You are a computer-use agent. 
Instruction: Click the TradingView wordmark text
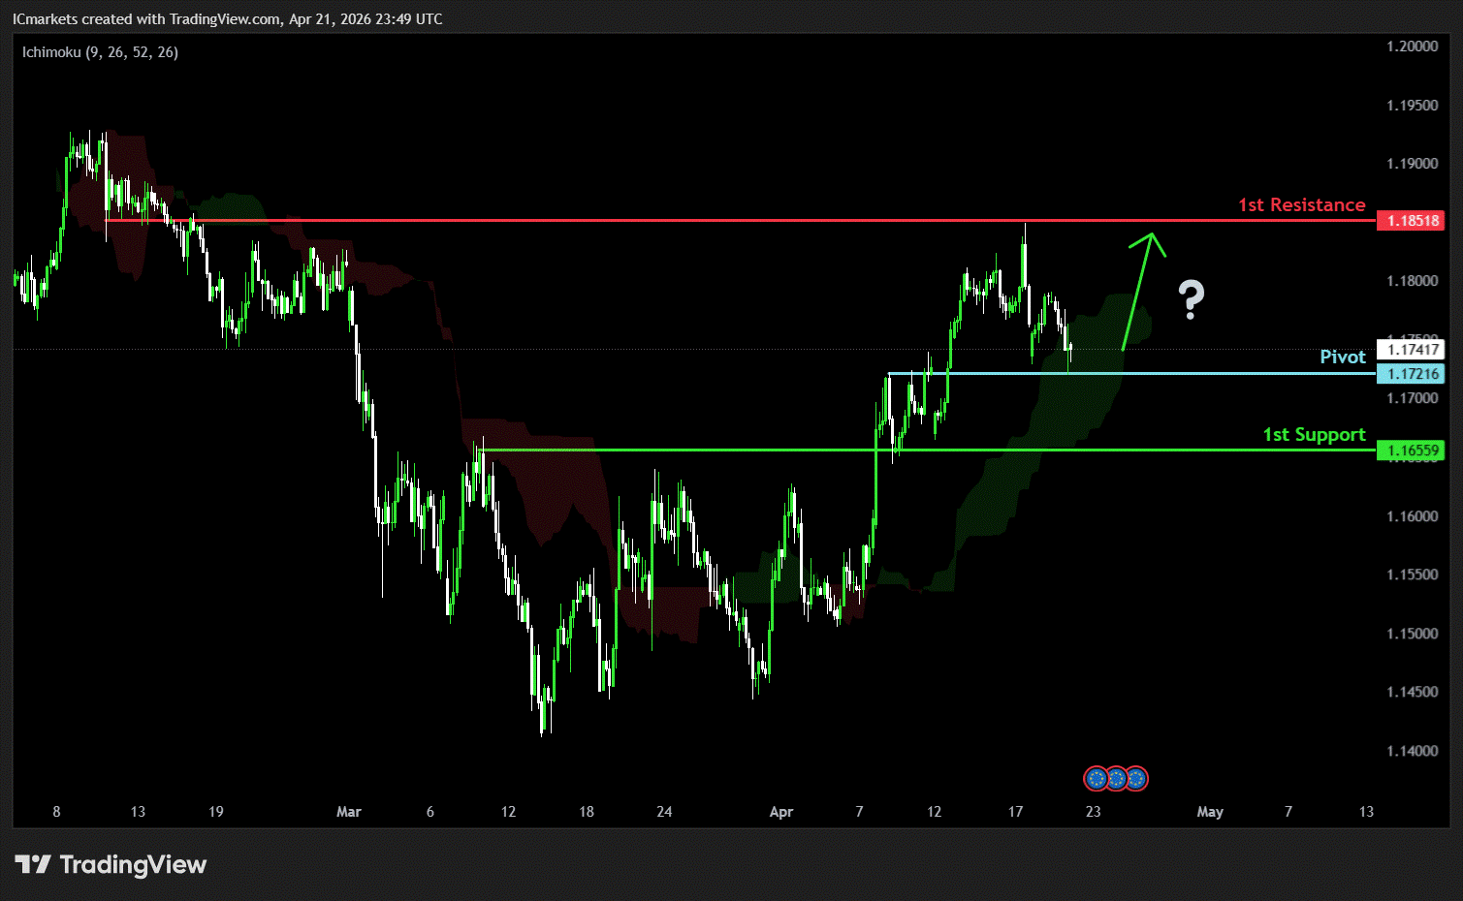(x=133, y=864)
